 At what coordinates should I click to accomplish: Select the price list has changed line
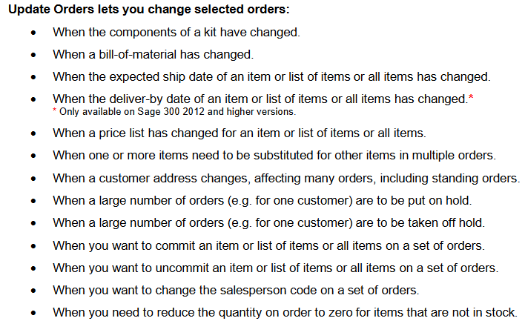[240, 133]
